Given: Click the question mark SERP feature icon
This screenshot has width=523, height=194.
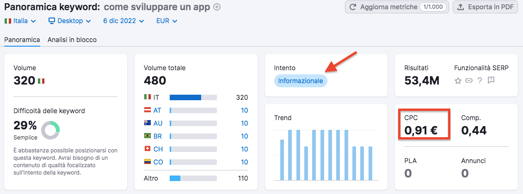Looking at the screenshot, I should 480,81.
